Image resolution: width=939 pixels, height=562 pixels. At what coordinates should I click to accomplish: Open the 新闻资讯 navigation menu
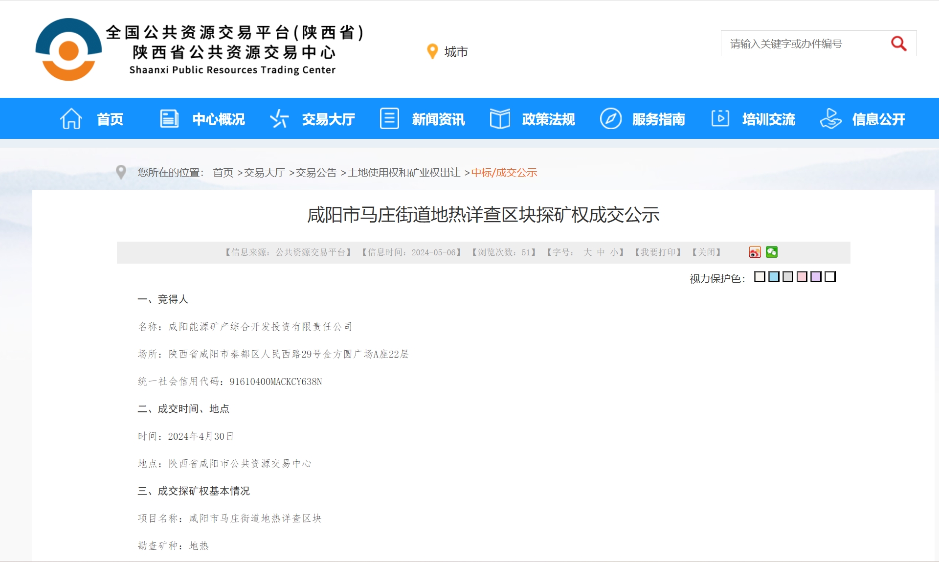point(438,119)
